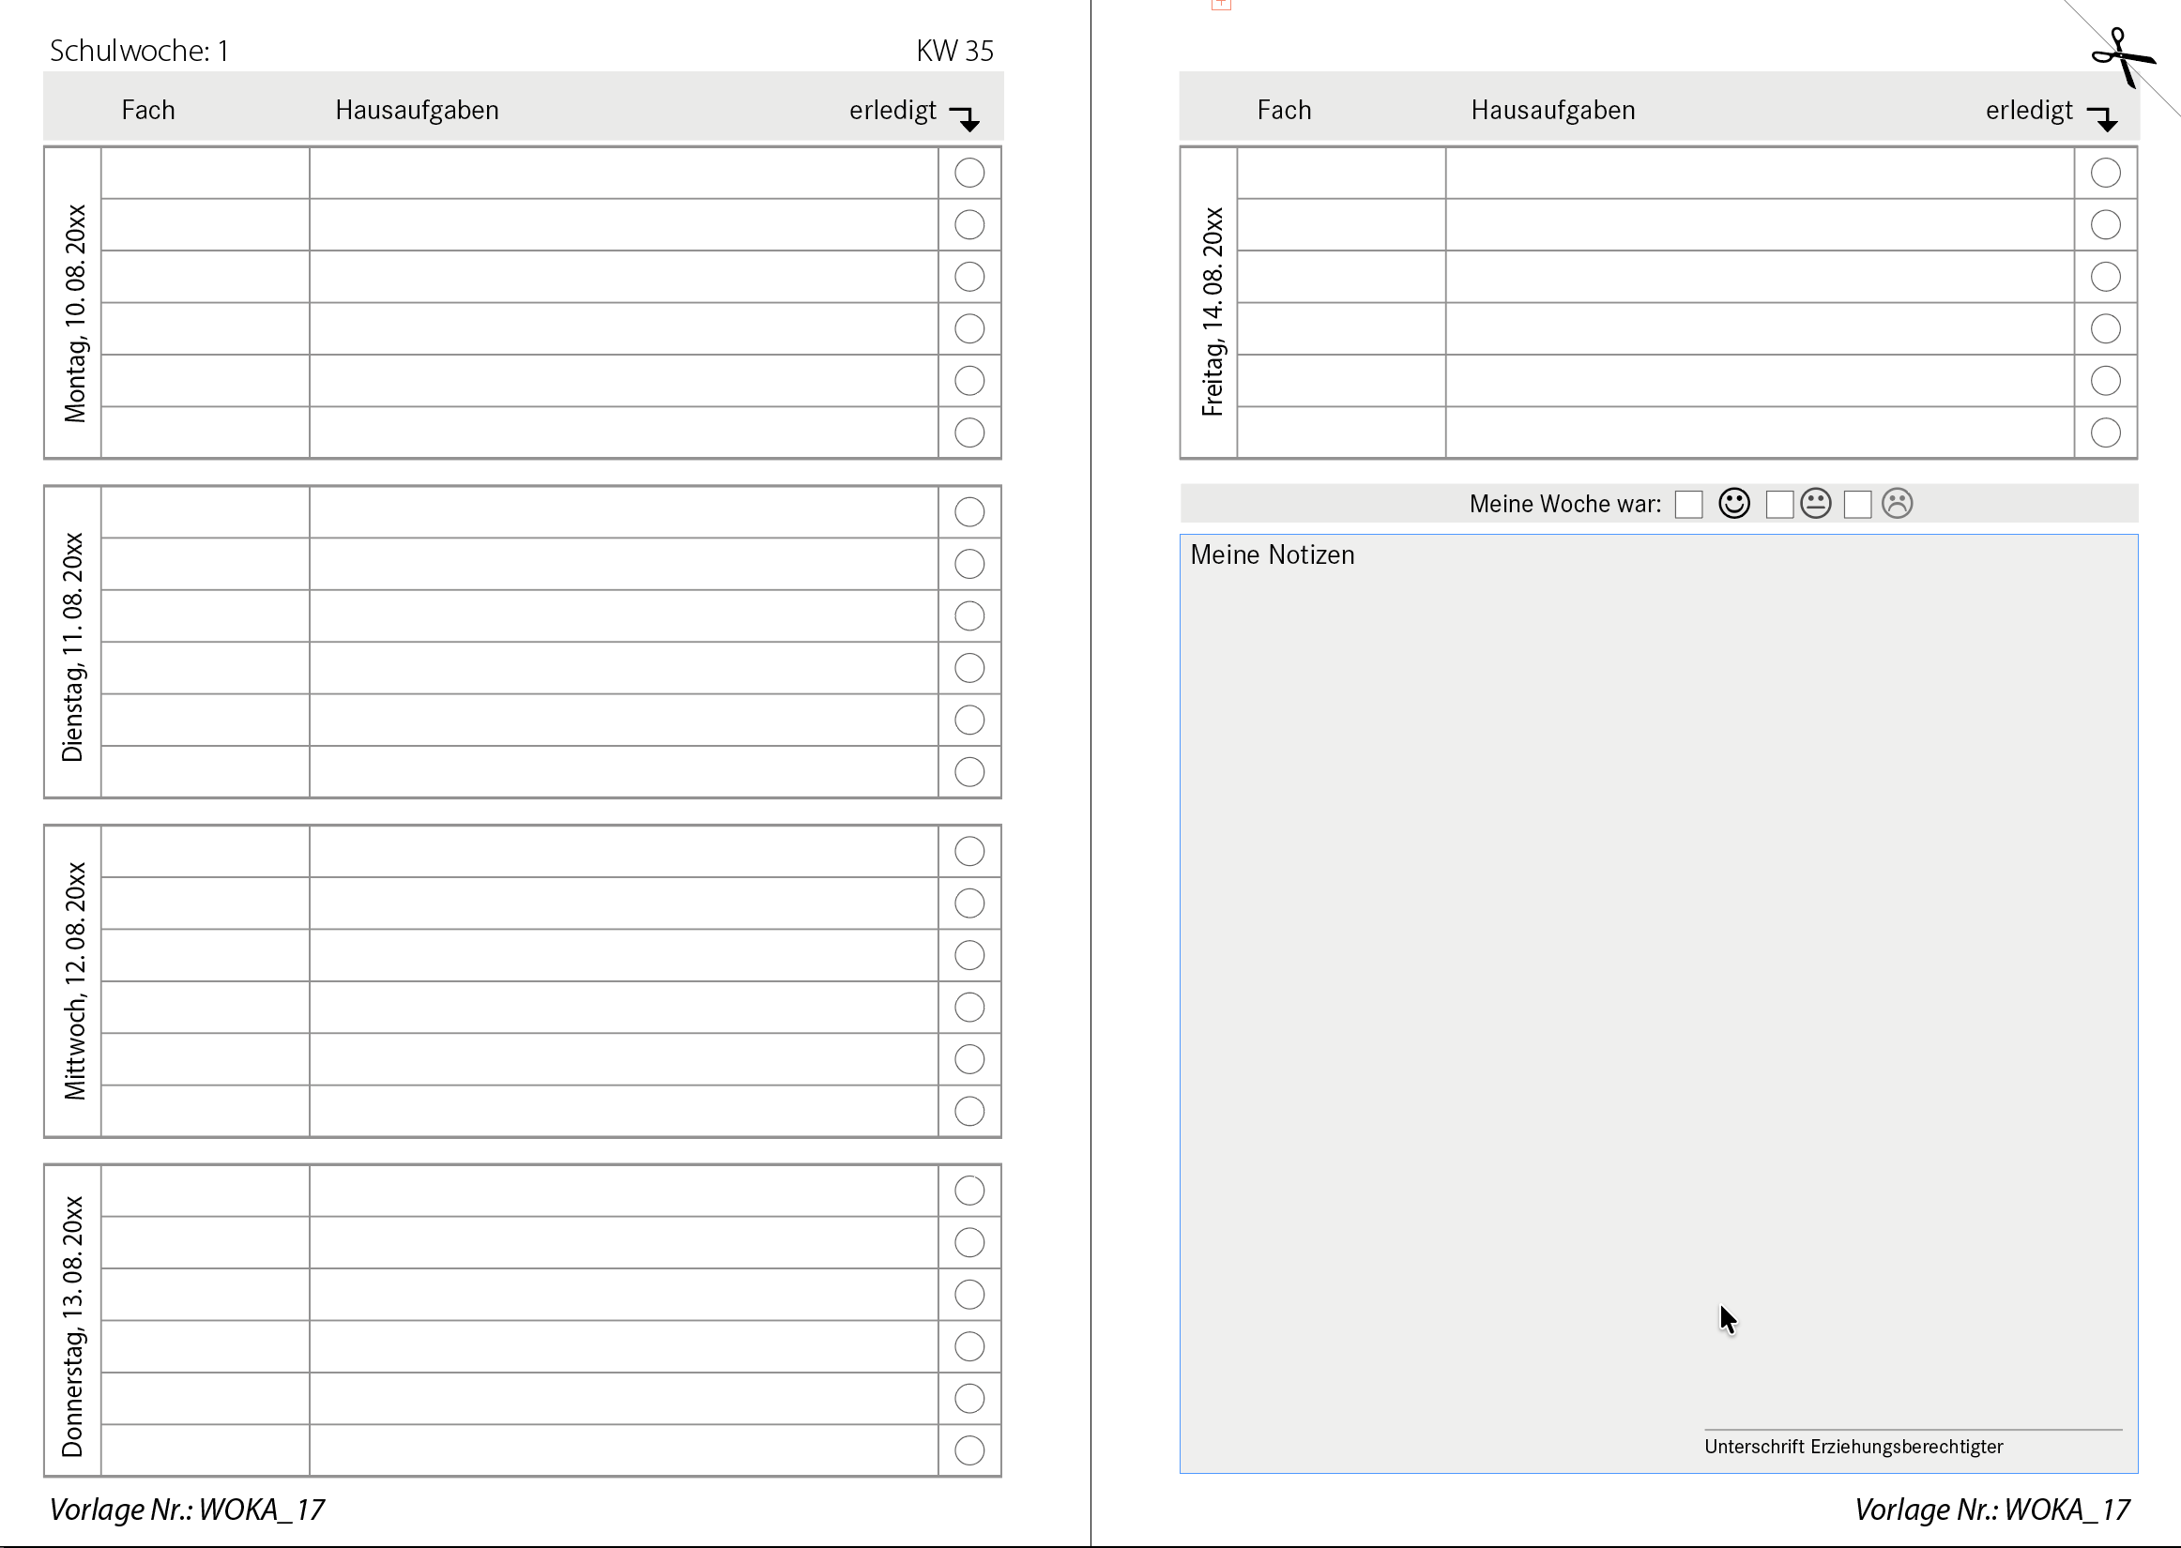Click the KW 35 label

pos(954,51)
